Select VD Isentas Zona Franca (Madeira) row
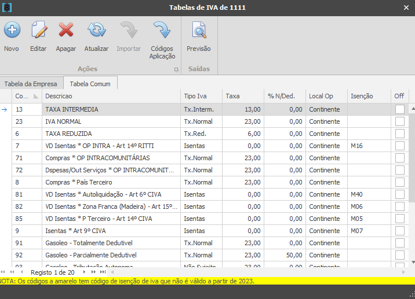This screenshot has height=299, width=415. pos(111,206)
